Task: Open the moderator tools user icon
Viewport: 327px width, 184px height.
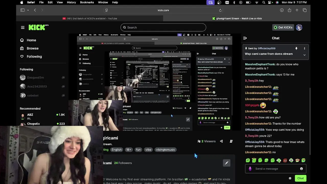Action: pos(231,141)
